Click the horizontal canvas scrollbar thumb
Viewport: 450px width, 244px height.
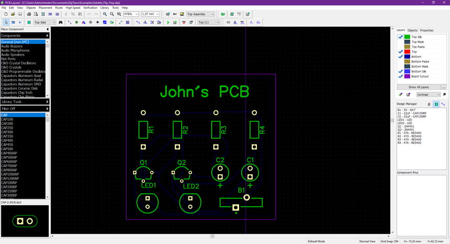pyautogui.click(x=212, y=236)
